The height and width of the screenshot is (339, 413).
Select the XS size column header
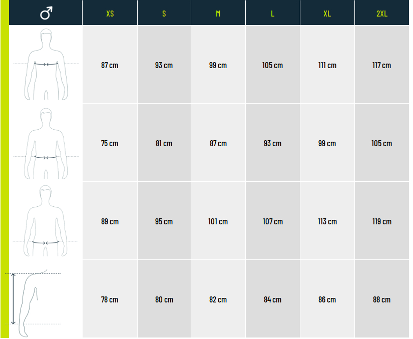(x=110, y=14)
